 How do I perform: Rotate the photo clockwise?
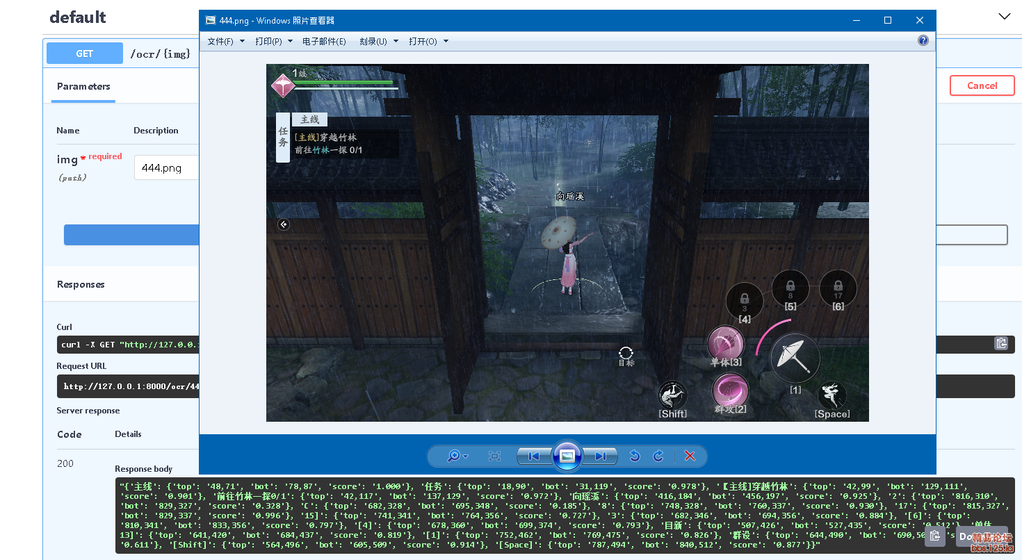pyautogui.click(x=658, y=456)
